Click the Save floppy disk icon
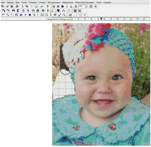This screenshot has width=151, height=147. tap(12, 6)
